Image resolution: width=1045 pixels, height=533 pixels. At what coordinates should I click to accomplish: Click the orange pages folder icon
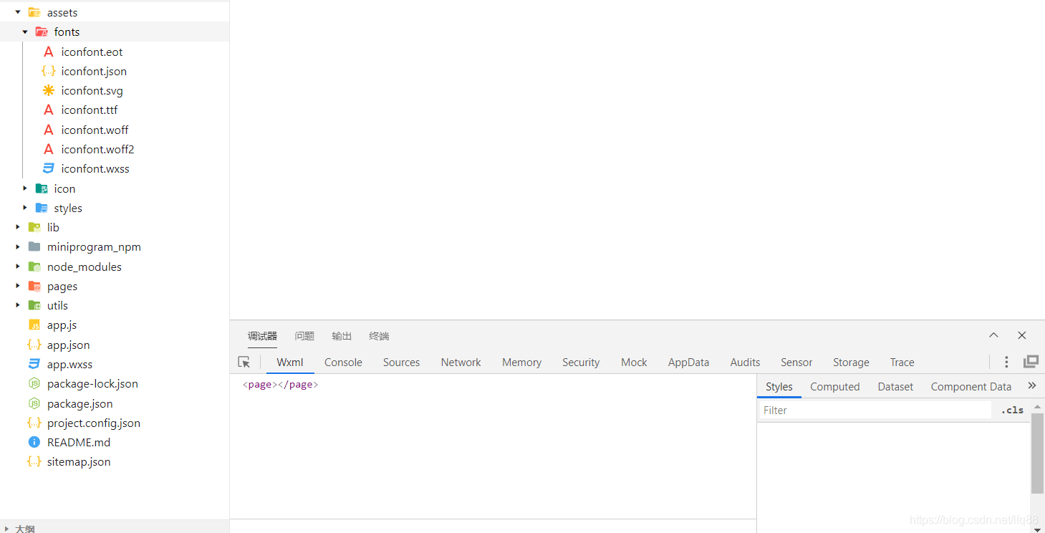tap(34, 286)
